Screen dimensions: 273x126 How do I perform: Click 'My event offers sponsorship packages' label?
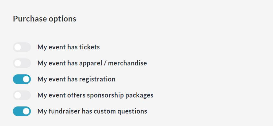tap(96, 95)
